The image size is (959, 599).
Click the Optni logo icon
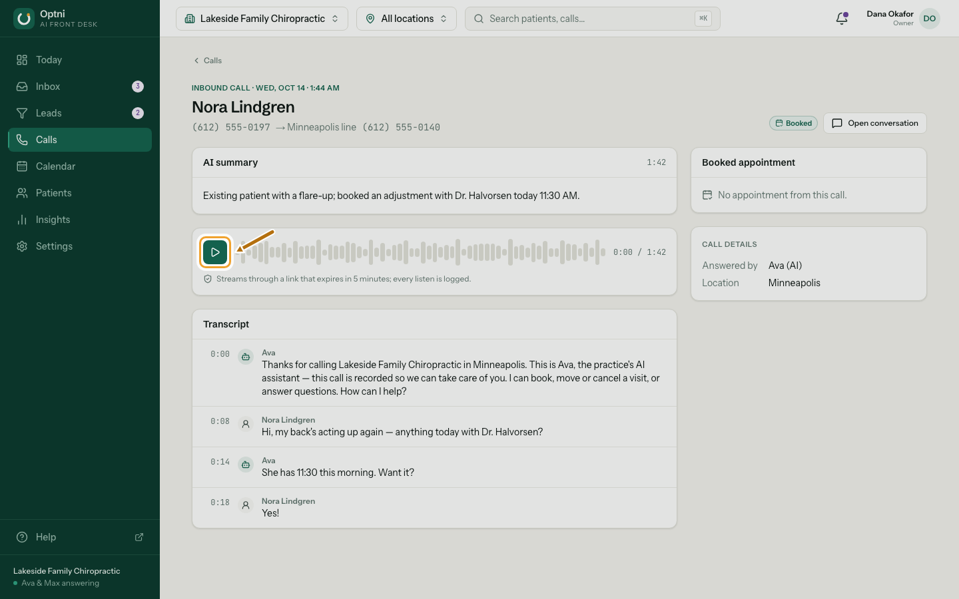click(x=24, y=19)
